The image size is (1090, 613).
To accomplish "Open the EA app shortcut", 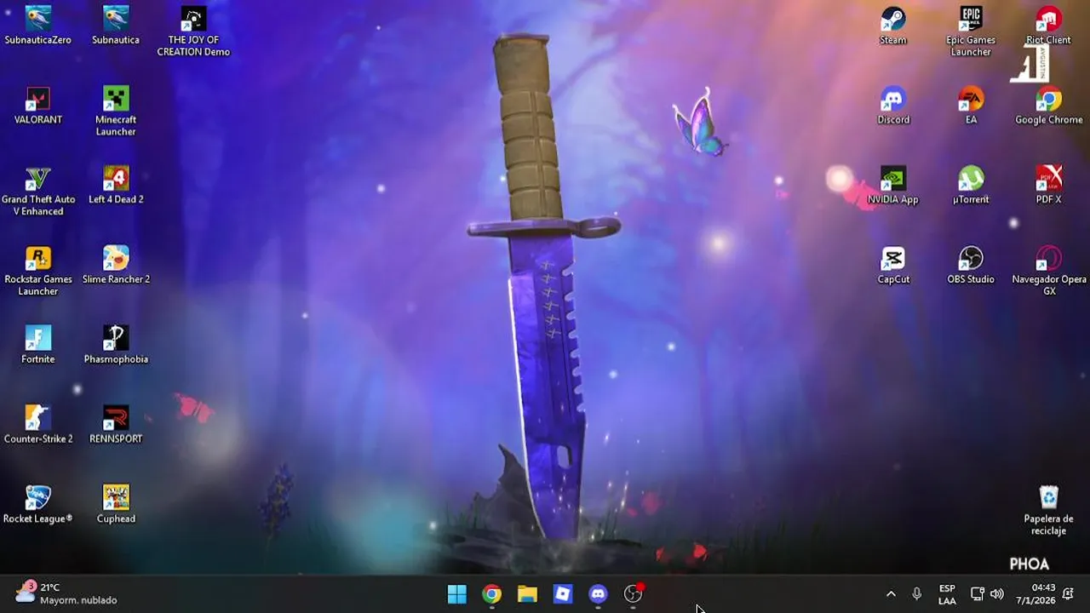I will (971, 106).
